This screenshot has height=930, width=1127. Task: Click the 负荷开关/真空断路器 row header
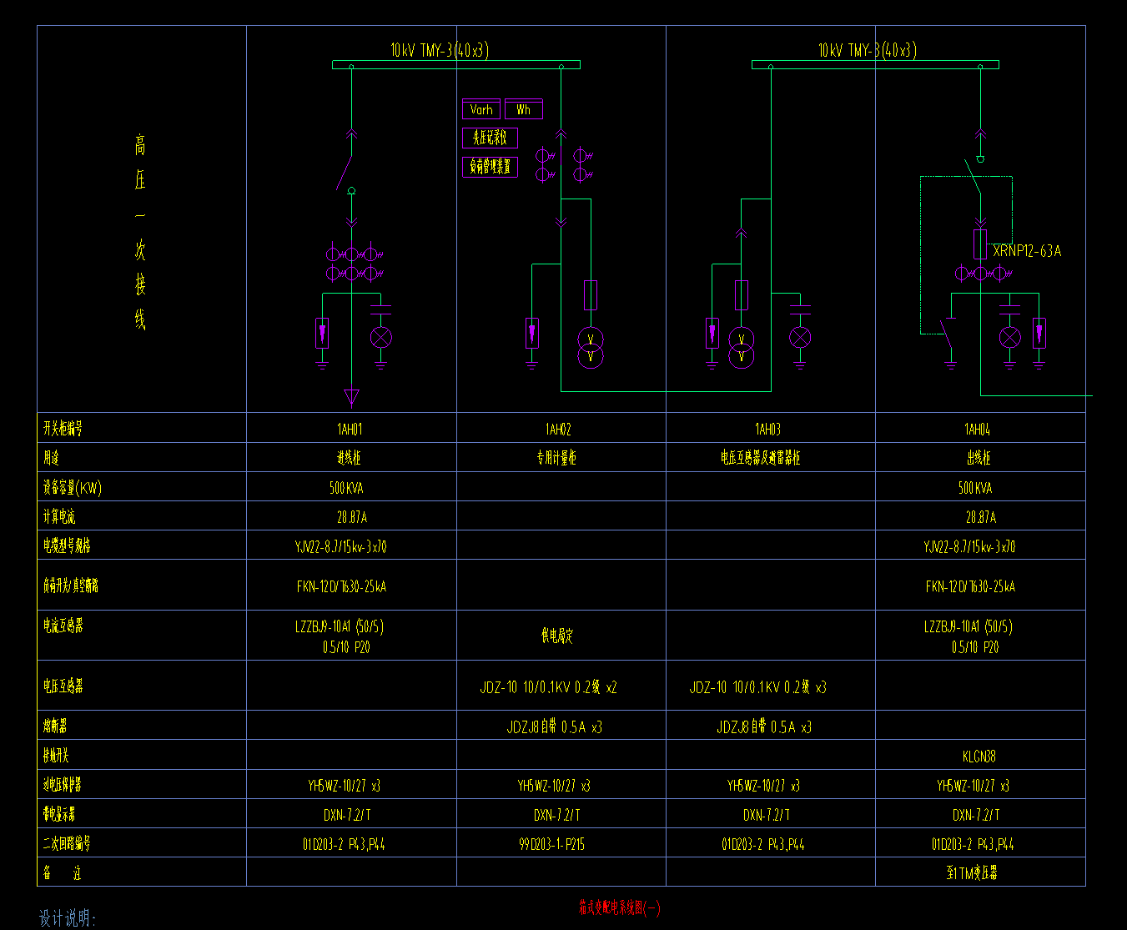point(71,586)
